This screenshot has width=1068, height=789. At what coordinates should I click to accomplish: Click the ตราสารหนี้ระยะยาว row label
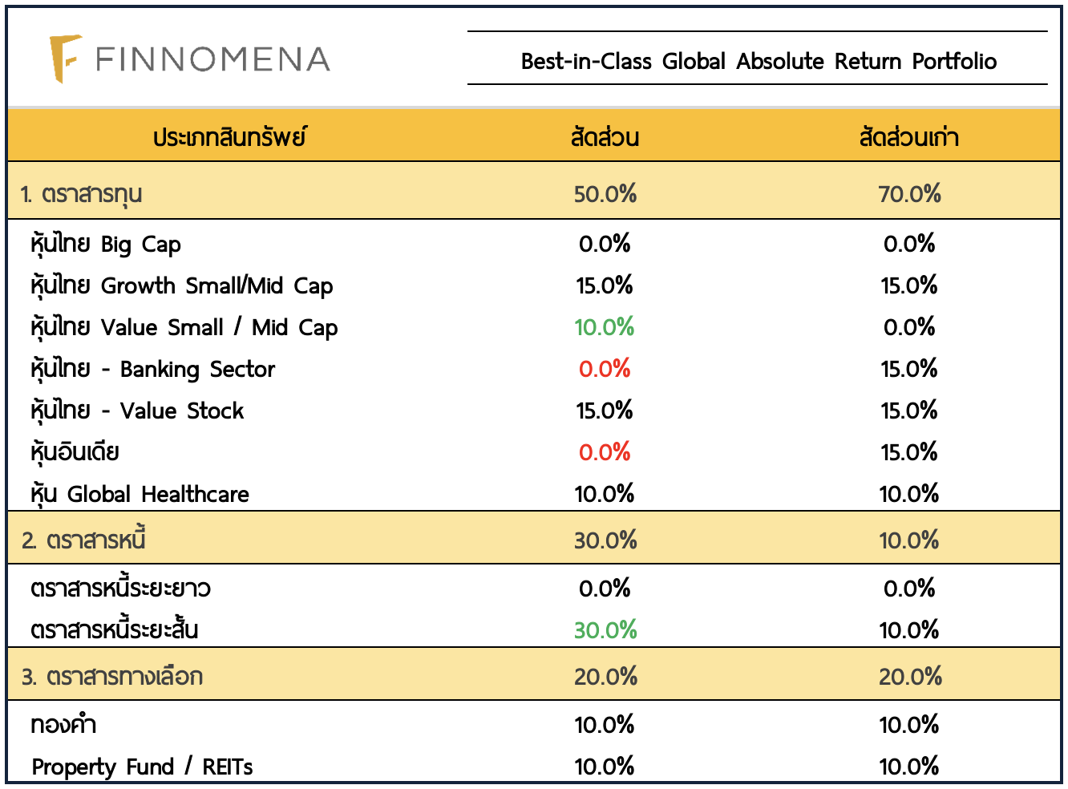coord(120,589)
